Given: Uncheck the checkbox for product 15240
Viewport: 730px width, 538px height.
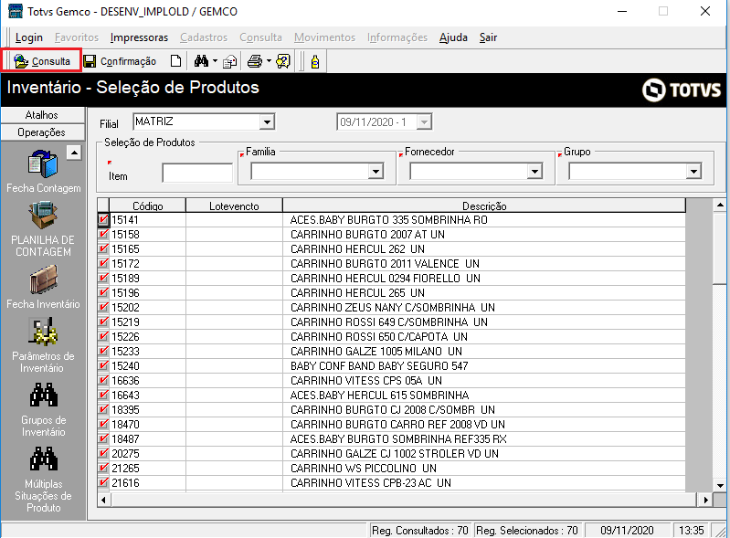Looking at the screenshot, I should pos(103,365).
